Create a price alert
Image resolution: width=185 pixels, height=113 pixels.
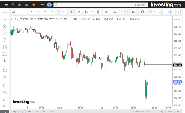pos(133,12)
